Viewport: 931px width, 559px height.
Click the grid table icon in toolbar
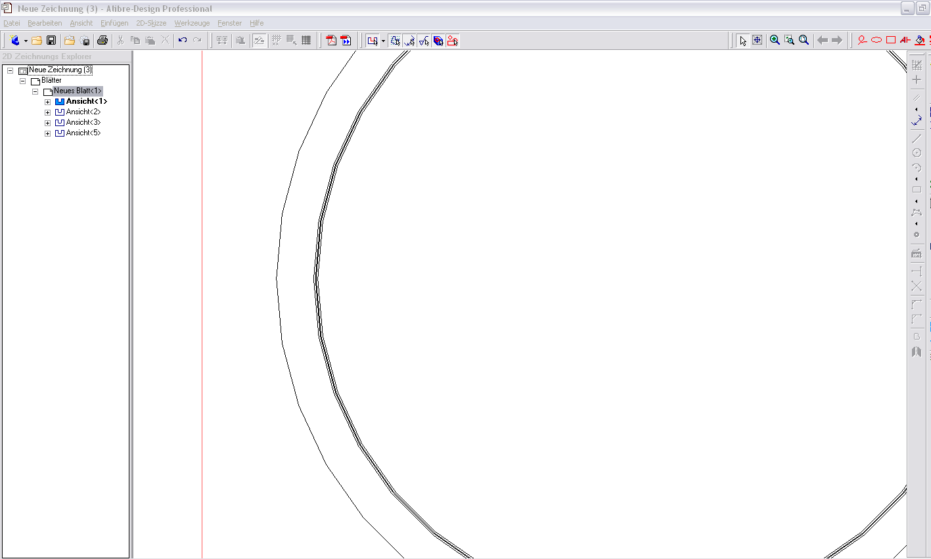point(306,40)
